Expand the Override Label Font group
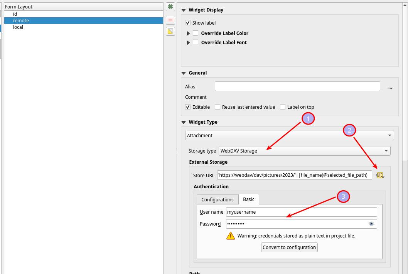 pos(188,43)
